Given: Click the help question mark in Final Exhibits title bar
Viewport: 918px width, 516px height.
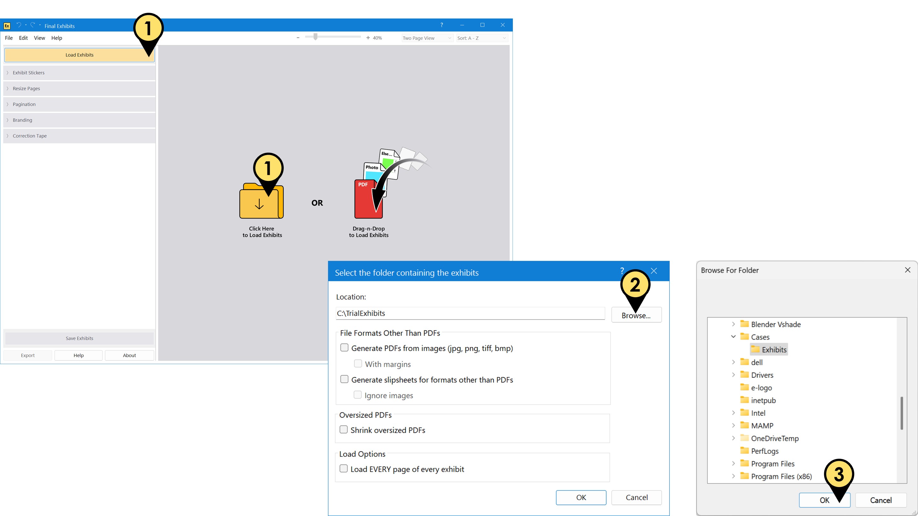Looking at the screenshot, I should pos(441,25).
